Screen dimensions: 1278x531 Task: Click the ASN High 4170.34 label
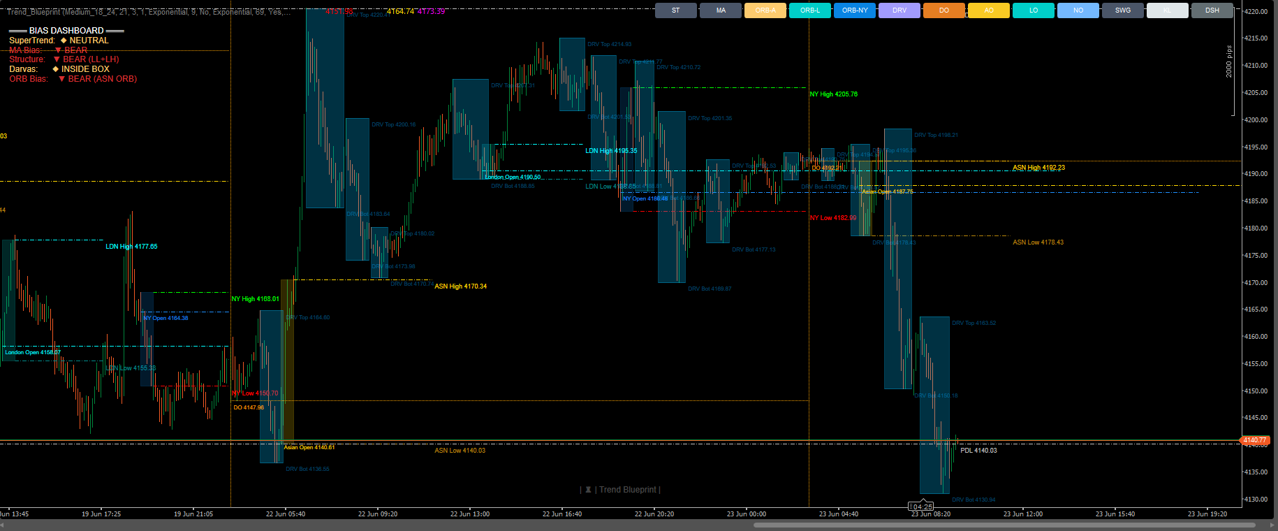461,286
